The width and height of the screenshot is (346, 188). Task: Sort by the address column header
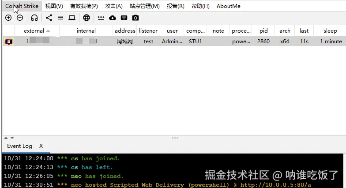pyautogui.click(x=125, y=31)
